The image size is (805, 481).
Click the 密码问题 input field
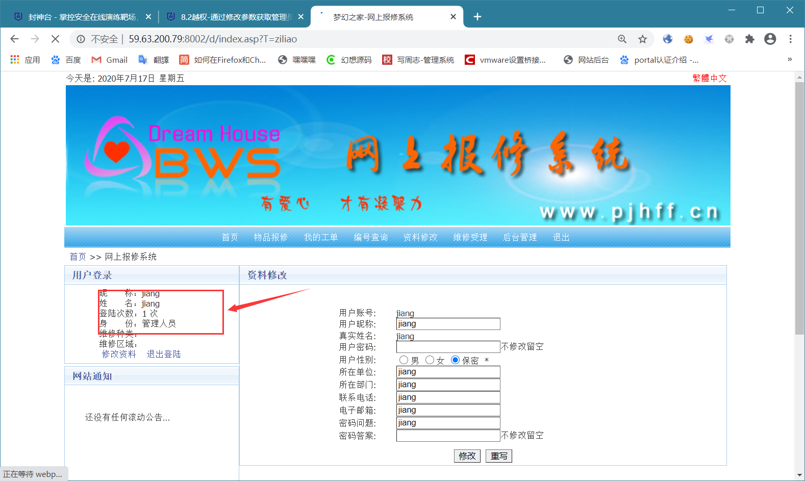448,423
